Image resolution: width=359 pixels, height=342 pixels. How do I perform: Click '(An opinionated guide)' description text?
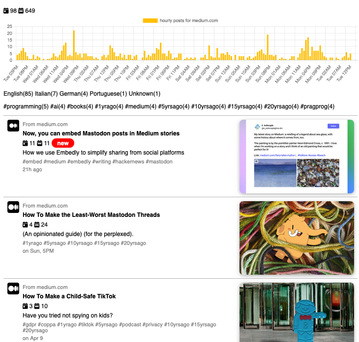pos(78,234)
